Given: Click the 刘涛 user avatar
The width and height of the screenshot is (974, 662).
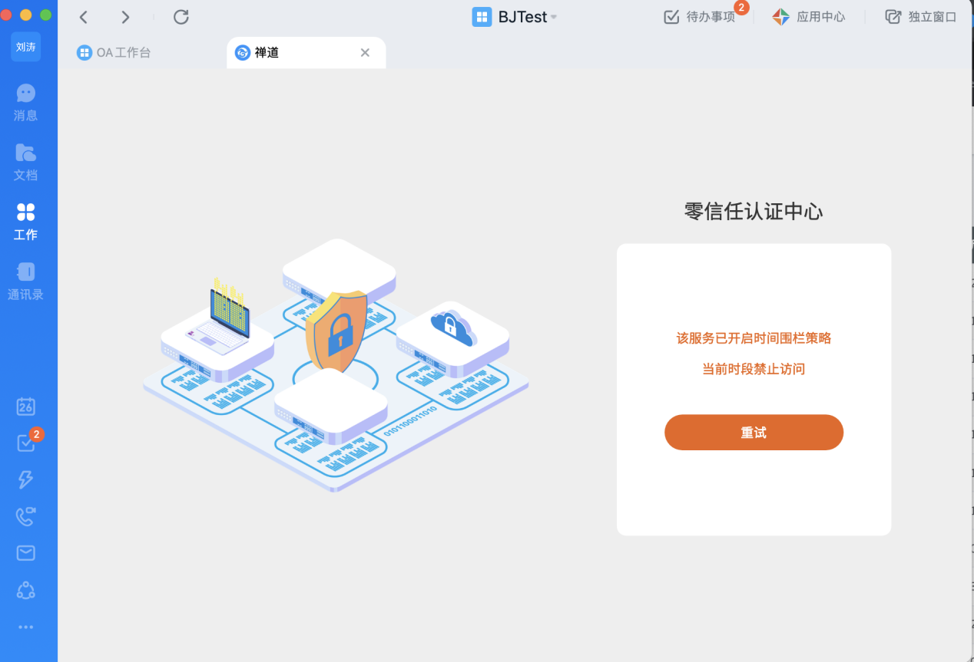Looking at the screenshot, I should [25, 47].
